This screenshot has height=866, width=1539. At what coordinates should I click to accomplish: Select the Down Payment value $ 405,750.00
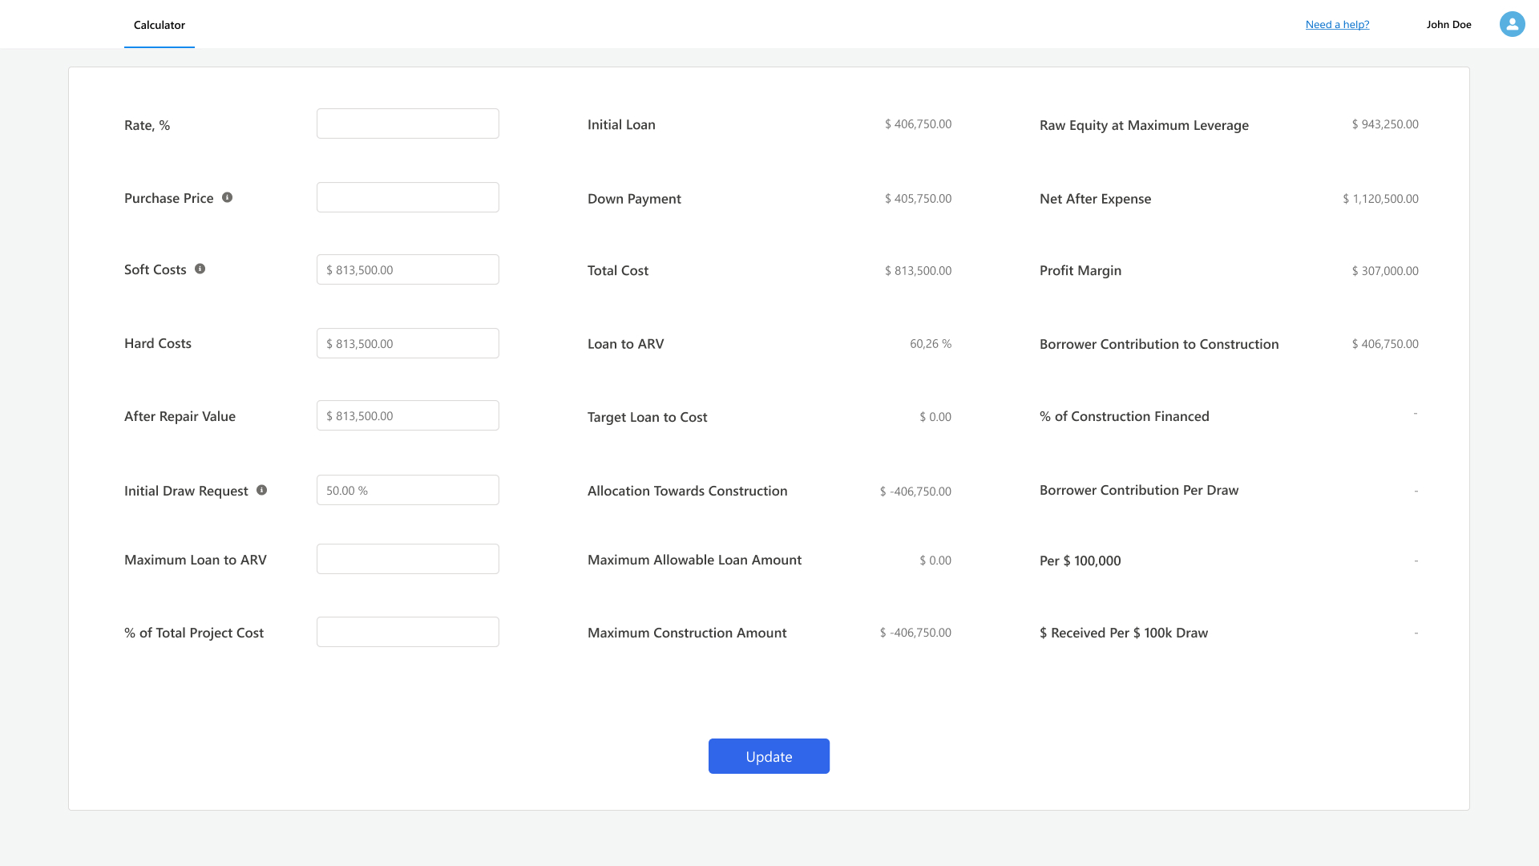point(918,199)
